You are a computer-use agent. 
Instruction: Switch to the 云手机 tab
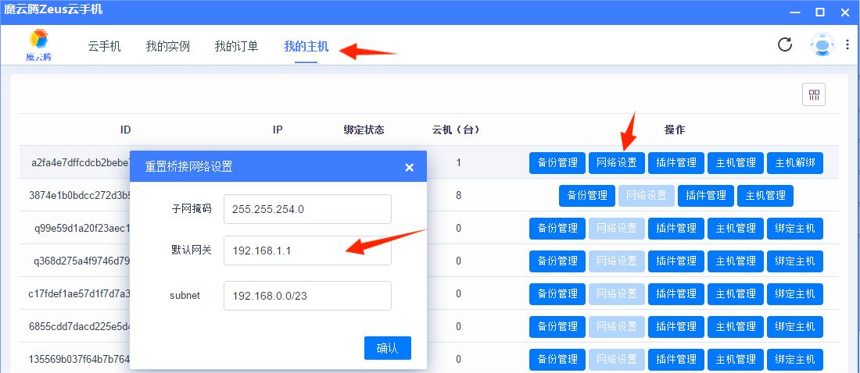point(104,46)
